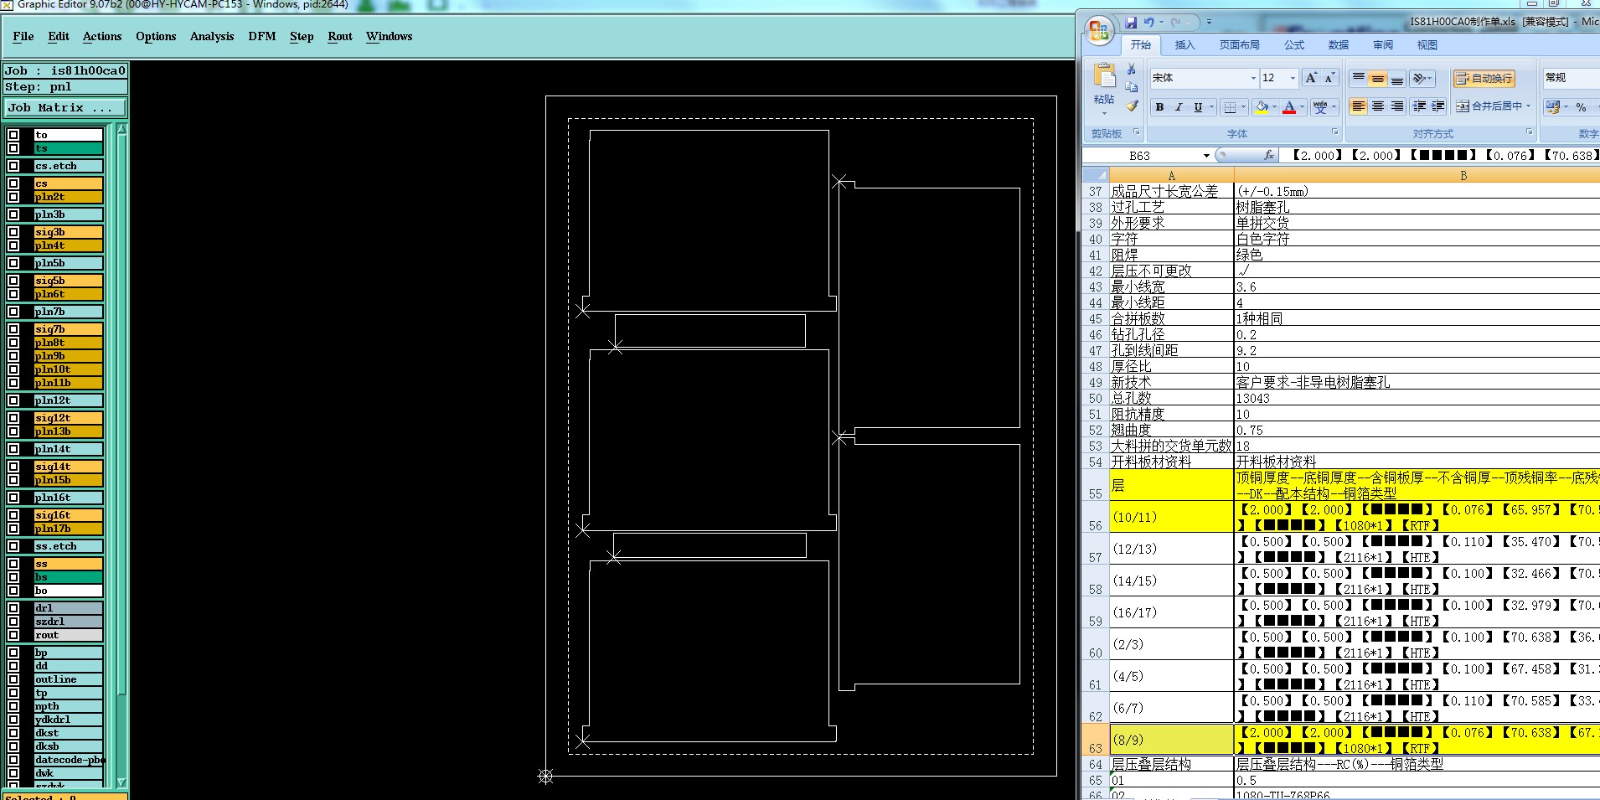
Task: Expand the Name Box dropdown for B63
Action: click(x=1206, y=156)
